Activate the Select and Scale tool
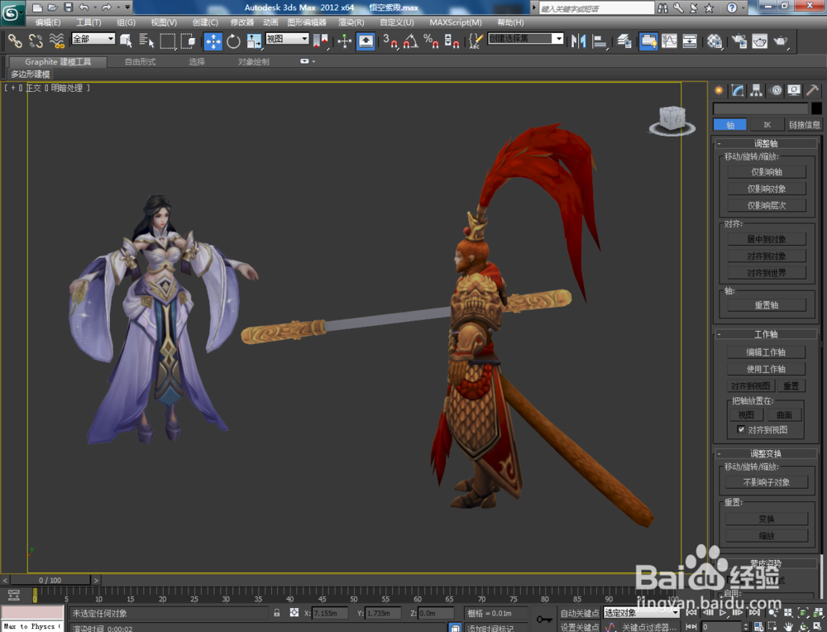This screenshot has width=827, height=632. [x=254, y=41]
